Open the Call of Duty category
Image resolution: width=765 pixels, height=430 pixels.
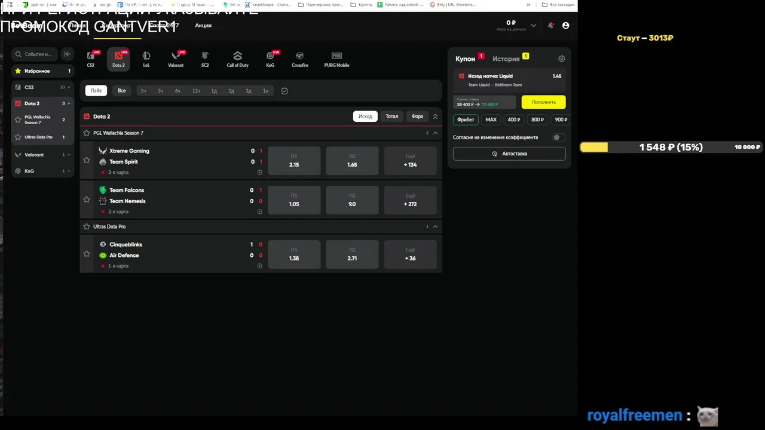(x=237, y=59)
